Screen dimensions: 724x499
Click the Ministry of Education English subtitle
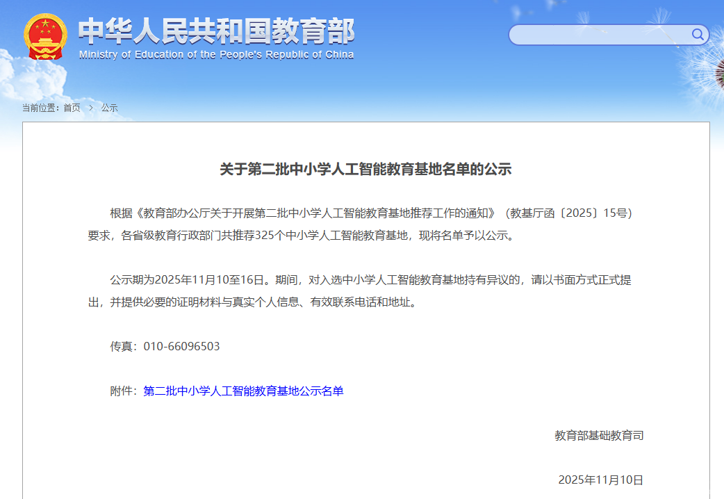tap(216, 55)
